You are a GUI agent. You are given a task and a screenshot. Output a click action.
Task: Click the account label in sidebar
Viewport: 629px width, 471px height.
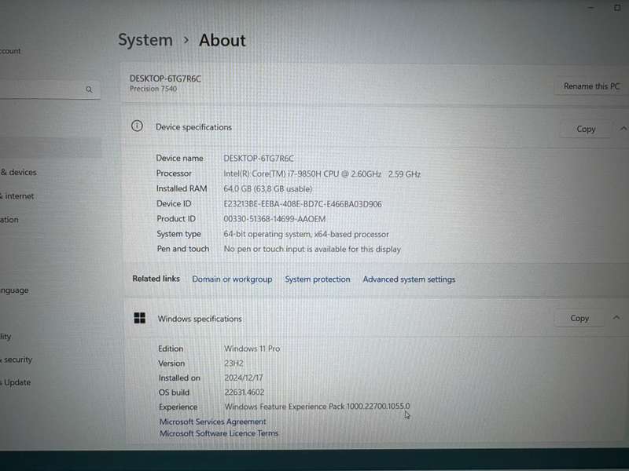[x=10, y=51]
